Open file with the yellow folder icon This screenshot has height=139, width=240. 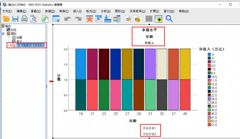pos(6,19)
